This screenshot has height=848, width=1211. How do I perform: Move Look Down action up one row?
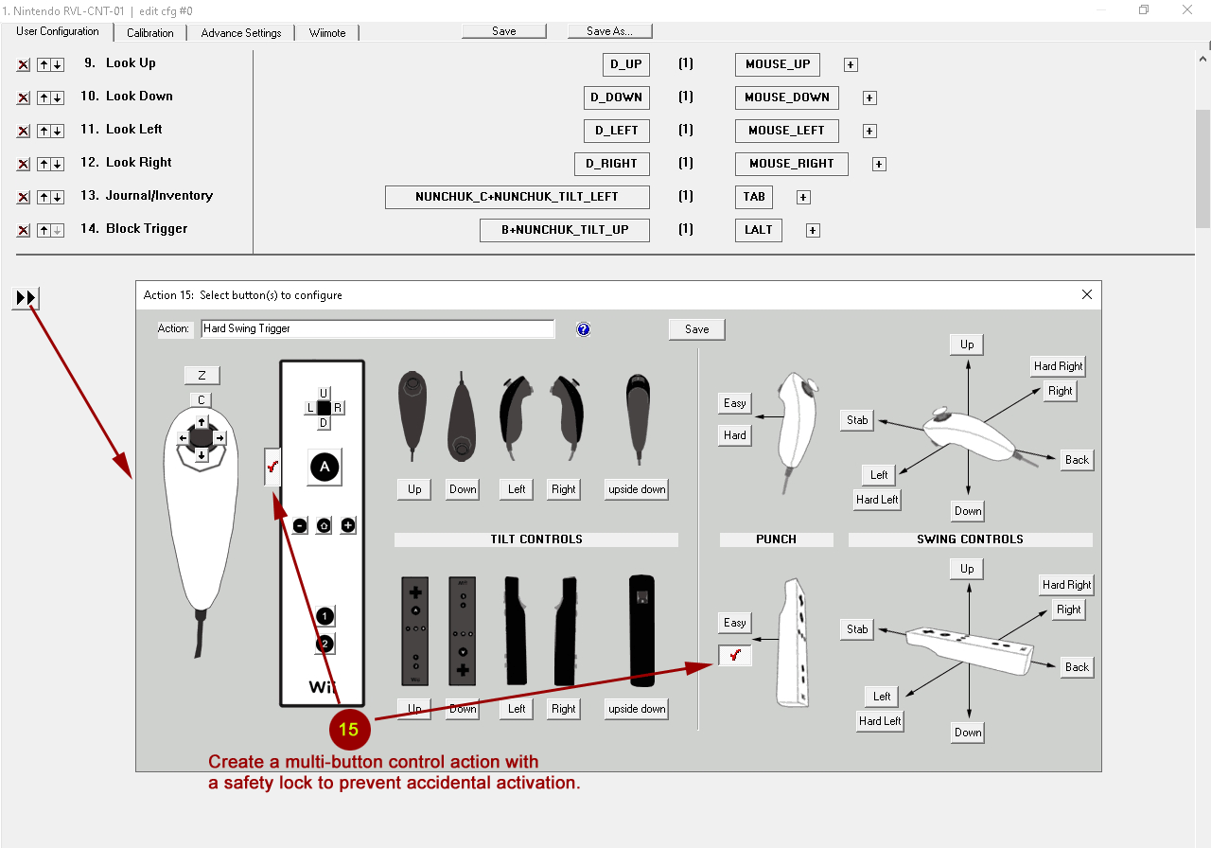(x=44, y=98)
